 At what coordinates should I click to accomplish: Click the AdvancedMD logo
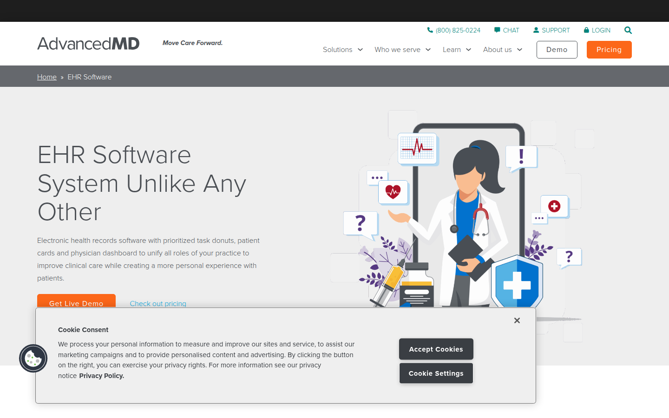click(88, 44)
